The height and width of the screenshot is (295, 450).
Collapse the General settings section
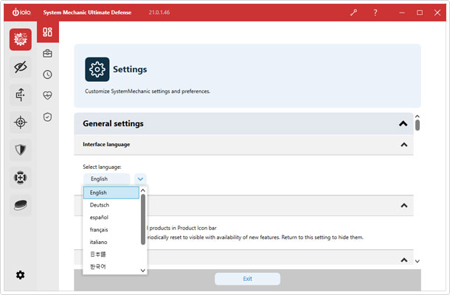pyautogui.click(x=404, y=124)
